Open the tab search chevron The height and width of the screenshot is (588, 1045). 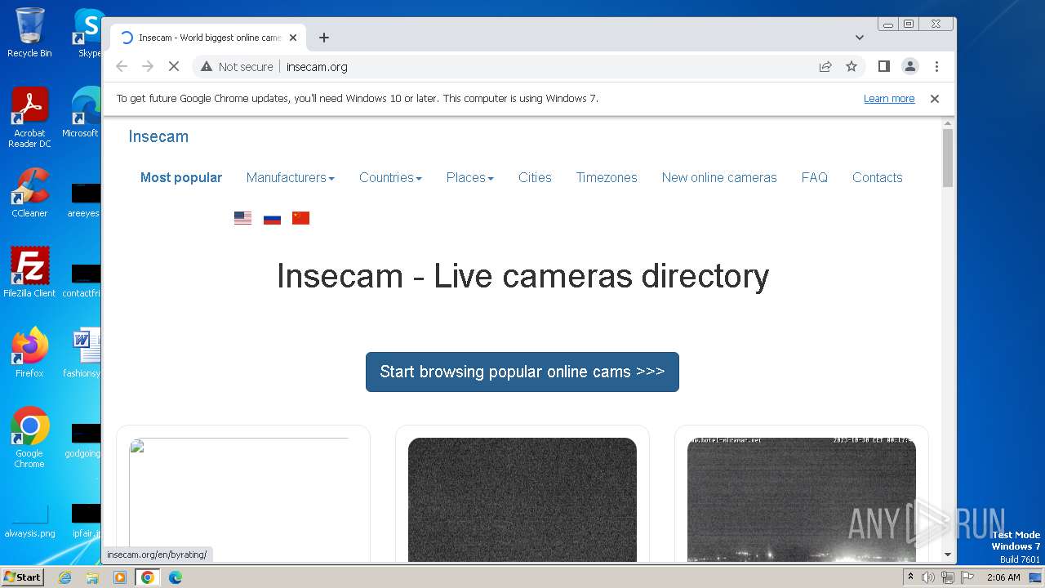pos(860,38)
